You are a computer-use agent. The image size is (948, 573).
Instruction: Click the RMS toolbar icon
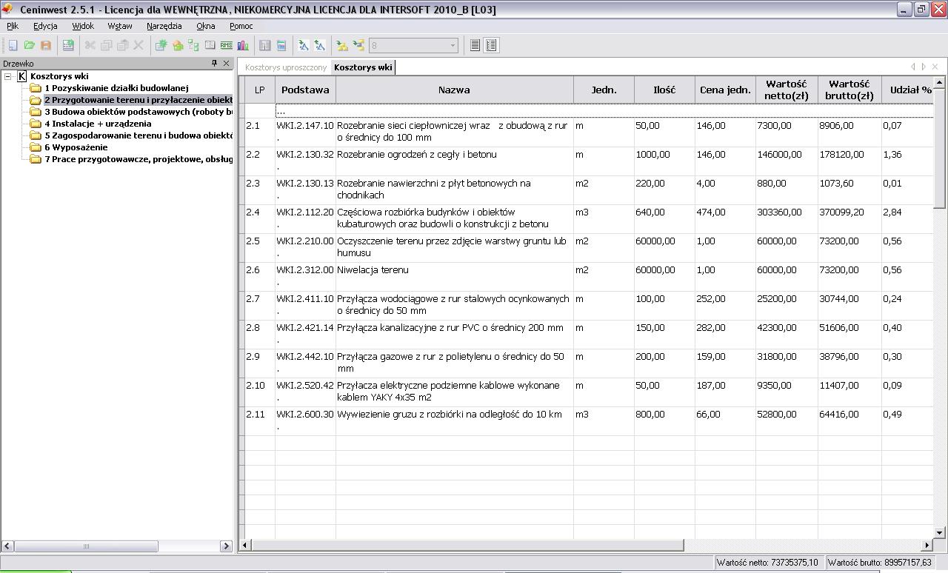pyautogui.click(x=226, y=45)
